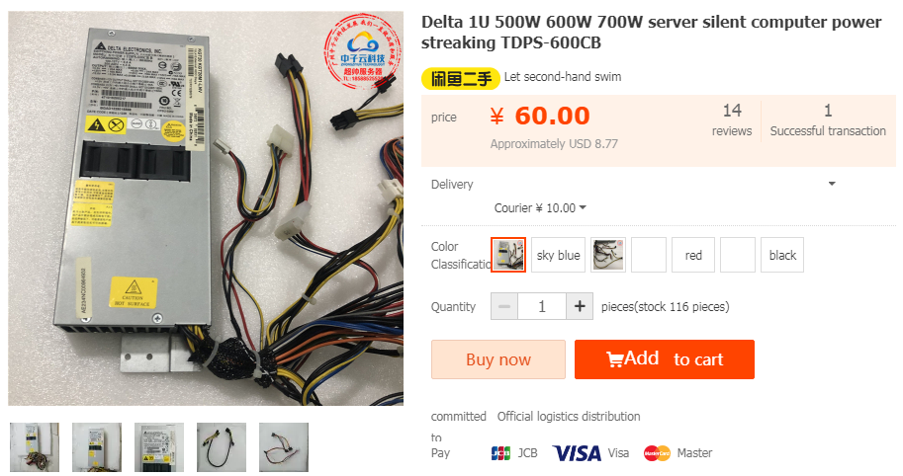Image resolution: width=903 pixels, height=476 pixels.
Task: Click the Buy now button
Action: coord(498,359)
